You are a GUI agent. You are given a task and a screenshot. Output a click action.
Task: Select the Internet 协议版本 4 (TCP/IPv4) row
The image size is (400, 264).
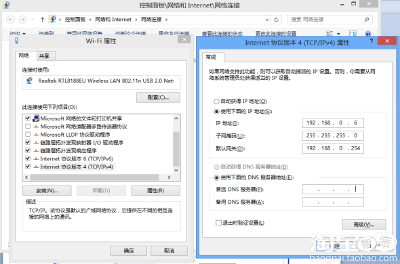point(77,167)
